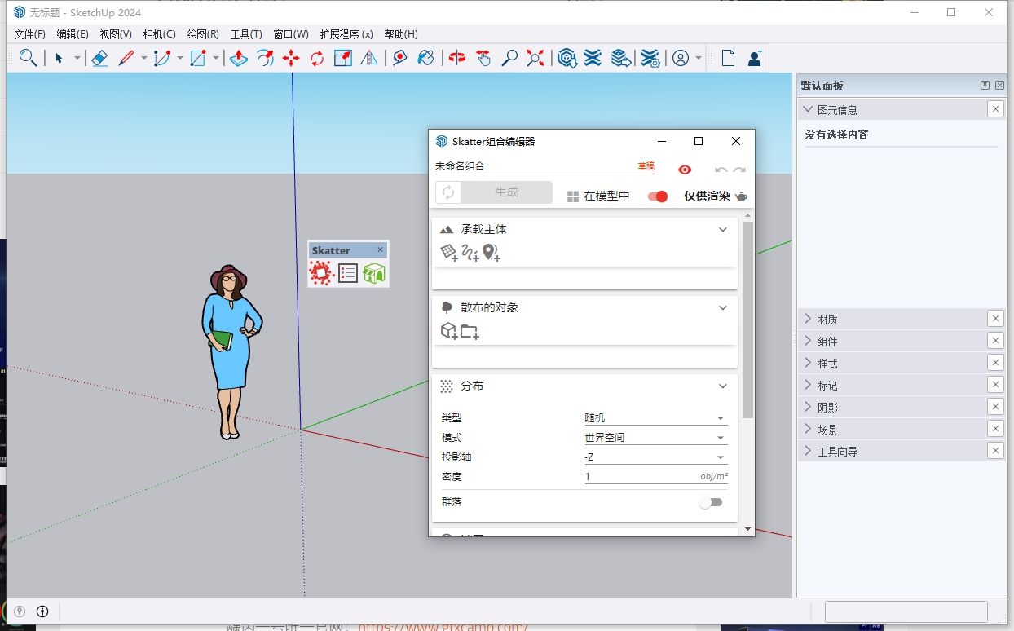Open the 编辑(E) menu

[73, 34]
